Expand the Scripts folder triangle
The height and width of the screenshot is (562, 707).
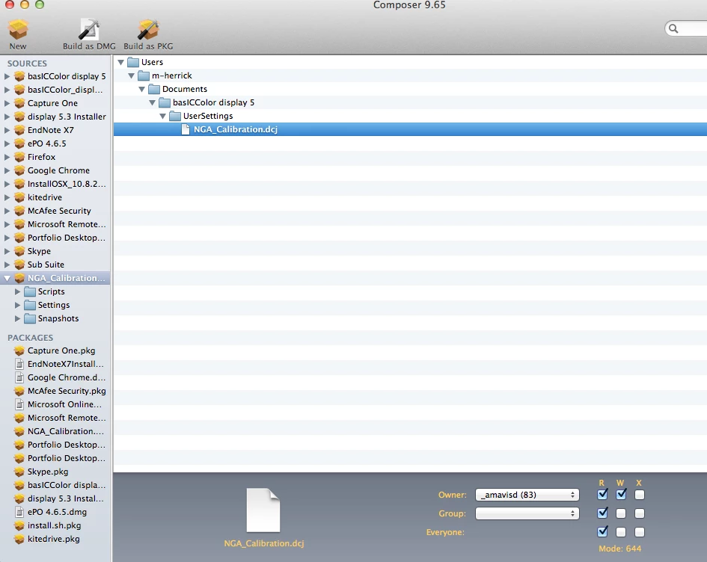click(x=18, y=291)
